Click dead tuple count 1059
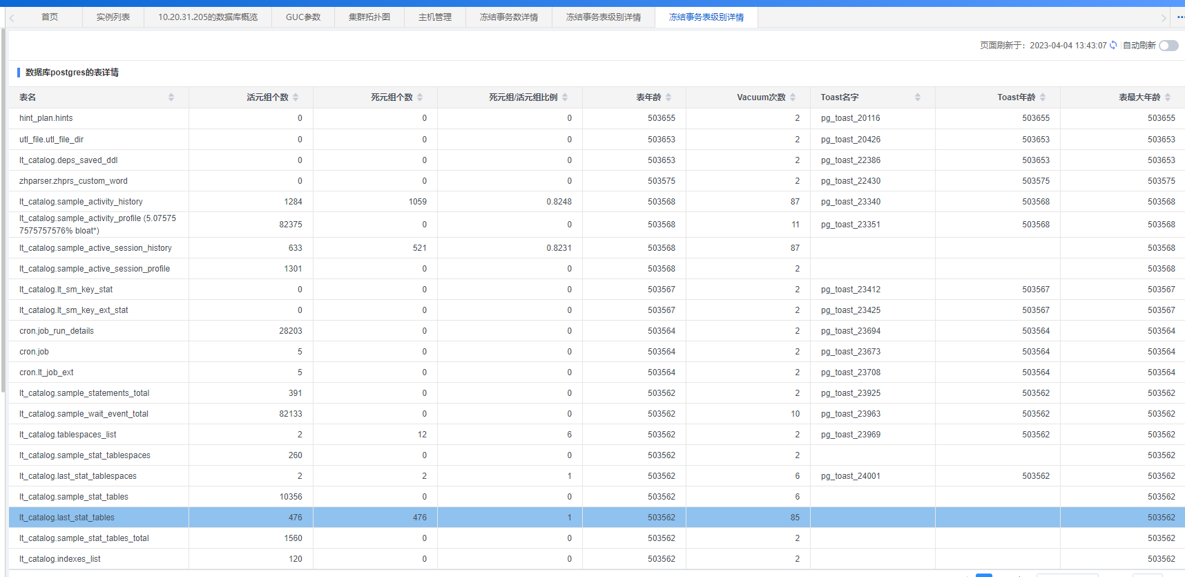 click(x=417, y=202)
